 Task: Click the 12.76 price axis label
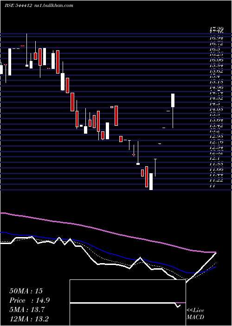[x=216, y=142]
